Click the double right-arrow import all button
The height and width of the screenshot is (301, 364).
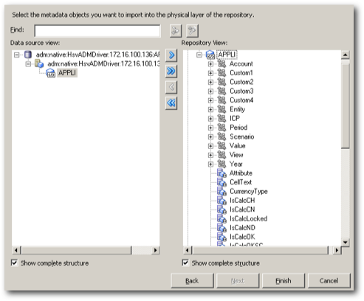pos(171,71)
